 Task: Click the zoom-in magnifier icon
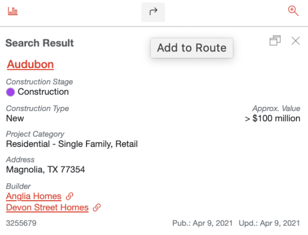tap(293, 11)
